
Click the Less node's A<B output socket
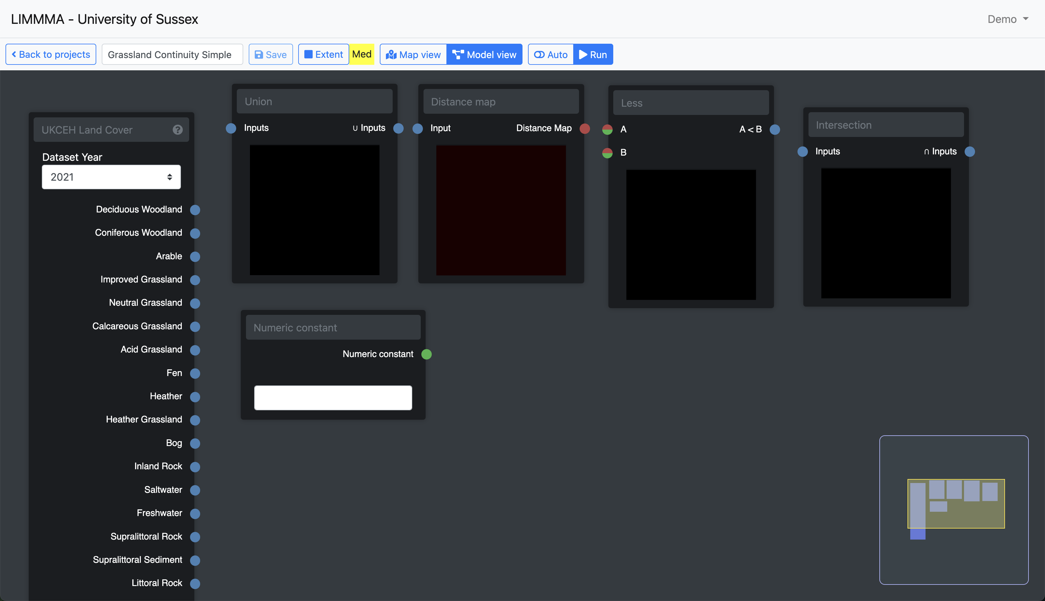[x=775, y=130]
